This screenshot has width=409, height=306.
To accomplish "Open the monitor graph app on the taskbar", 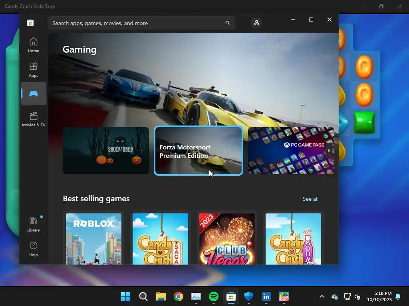I will point(196,296).
